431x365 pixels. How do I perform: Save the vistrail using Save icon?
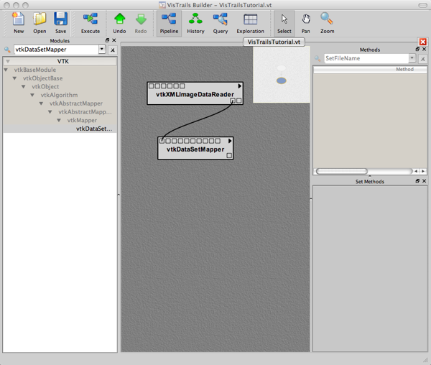(x=60, y=19)
